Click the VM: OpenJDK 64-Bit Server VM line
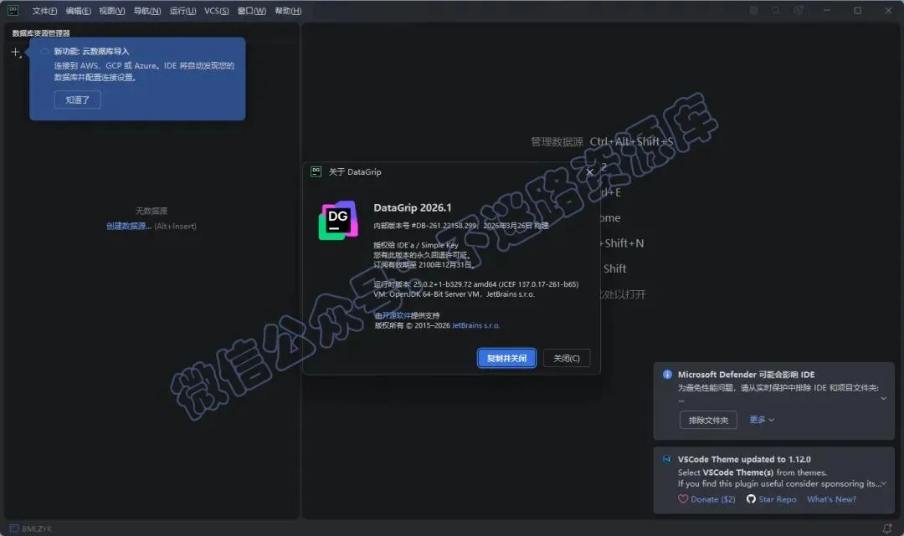Screen dimensions: 904x536 (454, 294)
